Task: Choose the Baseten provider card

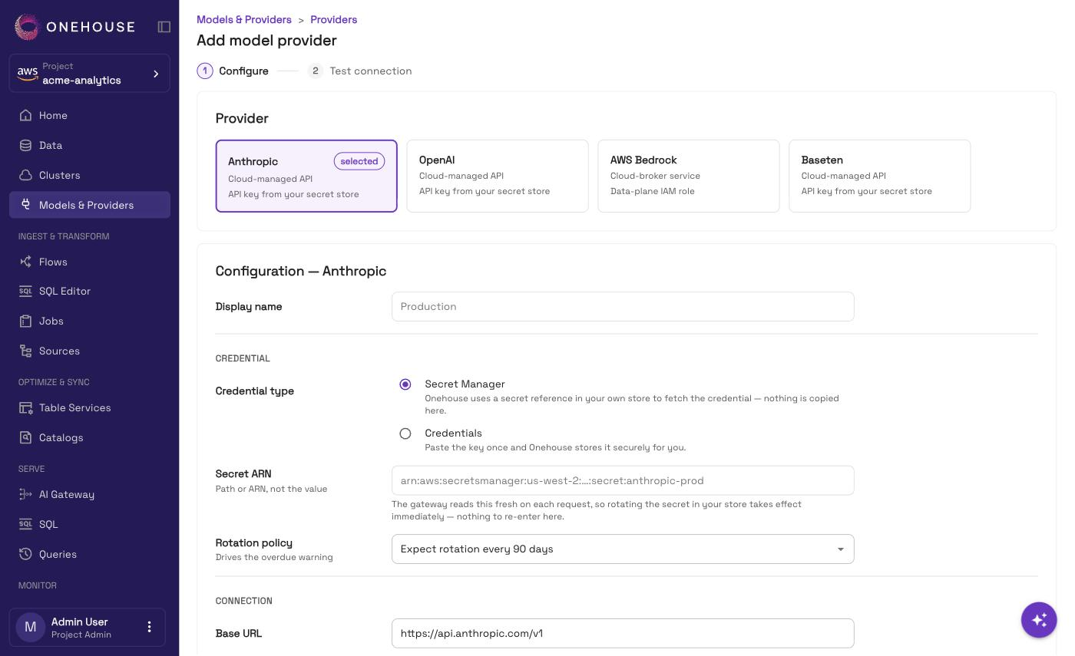Action: (x=880, y=176)
